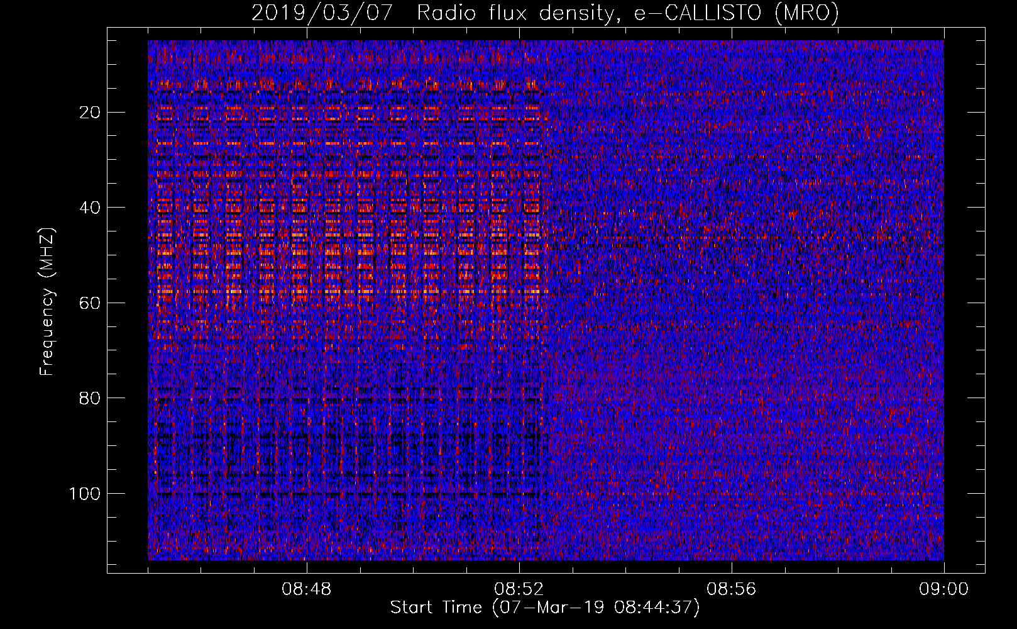1017x629 pixels.
Task: Click the 80 frequency tick label
Action: pyautogui.click(x=90, y=398)
